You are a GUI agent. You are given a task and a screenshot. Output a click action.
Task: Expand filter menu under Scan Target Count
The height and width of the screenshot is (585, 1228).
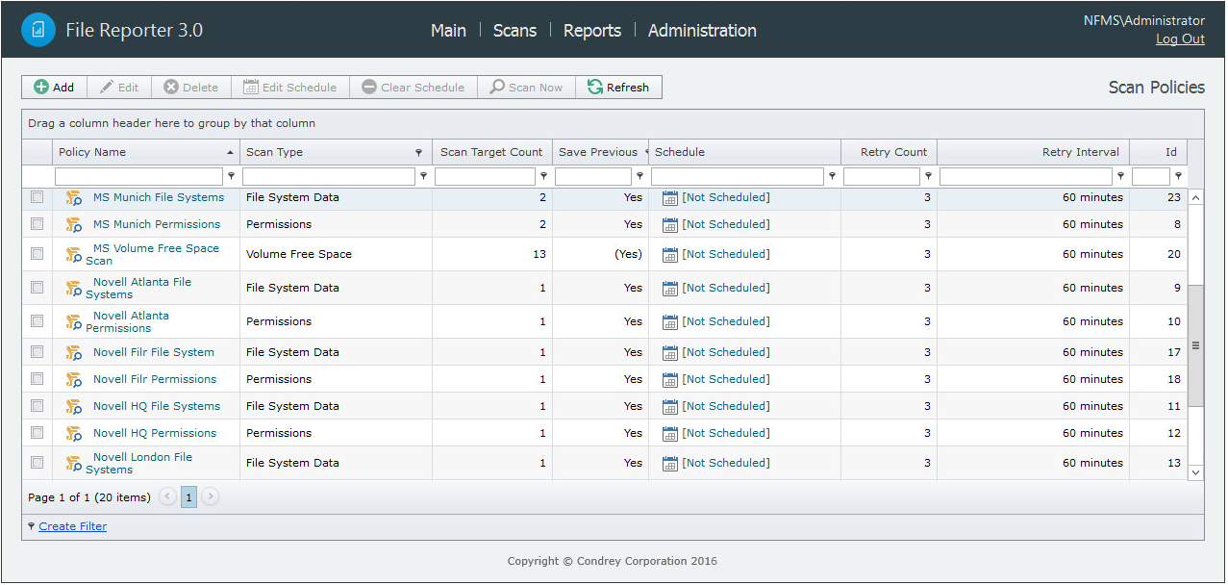543,177
